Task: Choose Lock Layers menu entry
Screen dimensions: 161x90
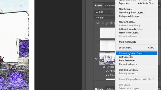Action: point(137,48)
